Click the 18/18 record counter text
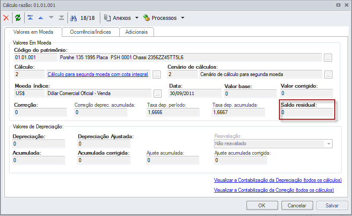This screenshot has height=216, width=352. point(87,18)
